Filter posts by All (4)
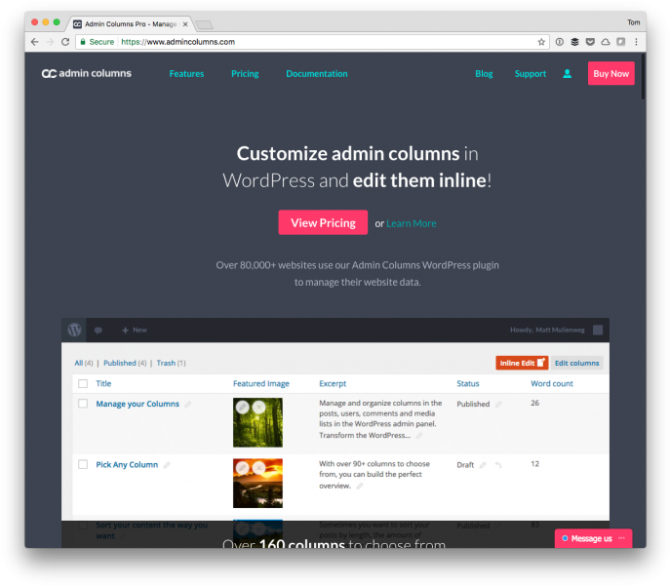The image size is (670, 585). [83, 363]
